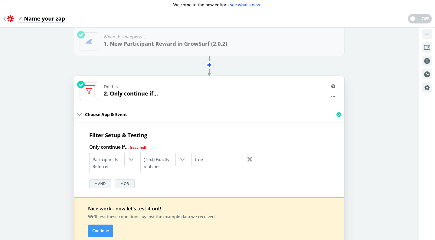
Task: Click the blue Continue button
Action: tap(100, 231)
